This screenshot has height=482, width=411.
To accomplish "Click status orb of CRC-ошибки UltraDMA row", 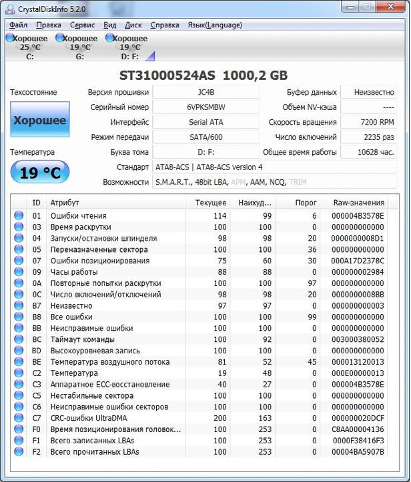I will pyautogui.click(x=19, y=417).
